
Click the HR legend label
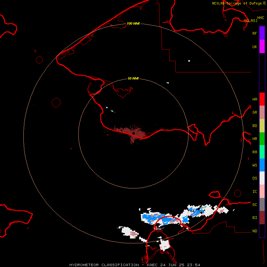(255, 139)
